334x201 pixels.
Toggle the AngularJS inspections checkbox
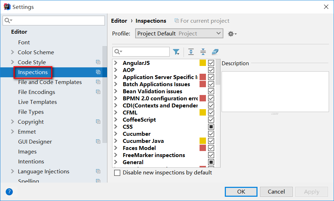click(x=211, y=63)
